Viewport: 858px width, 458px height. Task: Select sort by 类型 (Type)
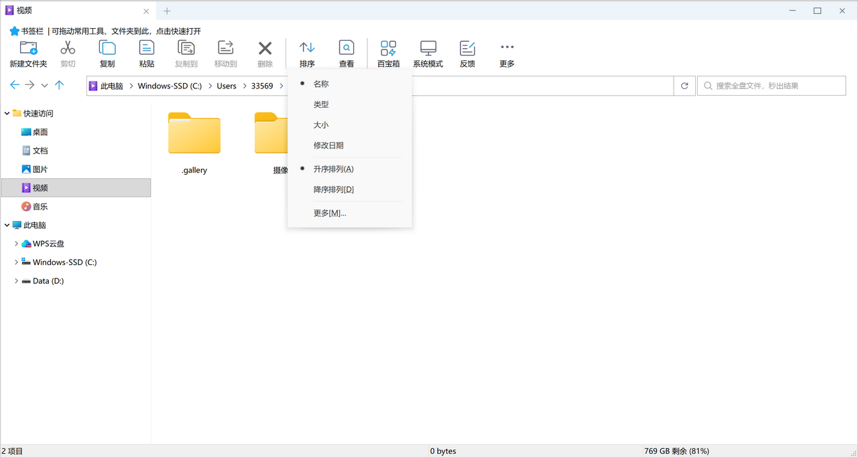click(321, 104)
